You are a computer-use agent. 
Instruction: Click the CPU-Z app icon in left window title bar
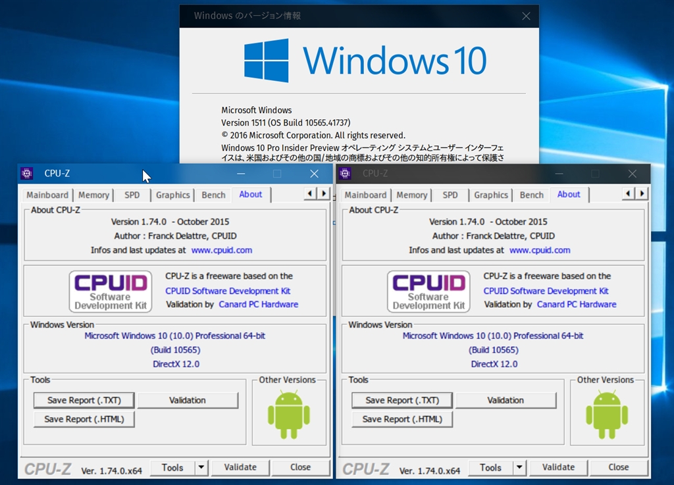(x=26, y=173)
